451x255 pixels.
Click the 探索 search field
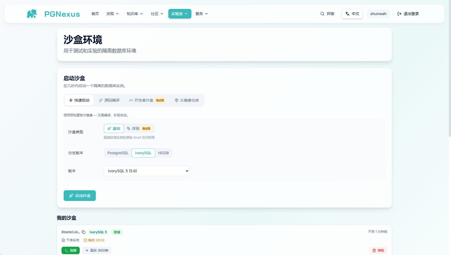coord(327,14)
